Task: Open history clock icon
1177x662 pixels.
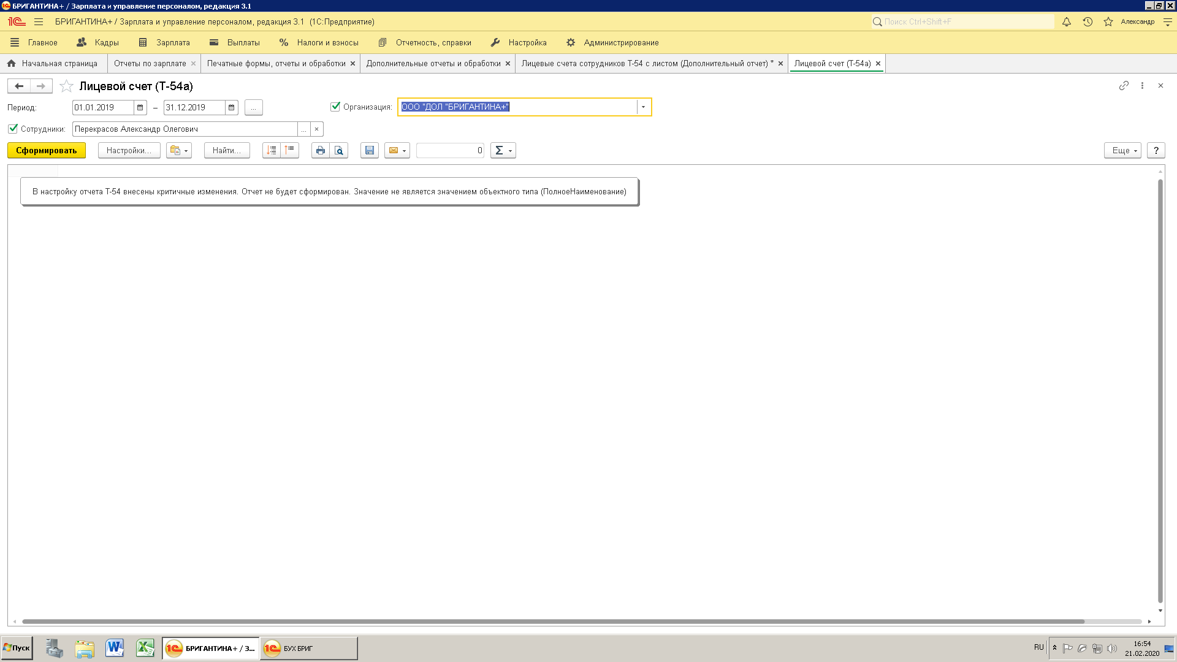Action: coord(1087,21)
